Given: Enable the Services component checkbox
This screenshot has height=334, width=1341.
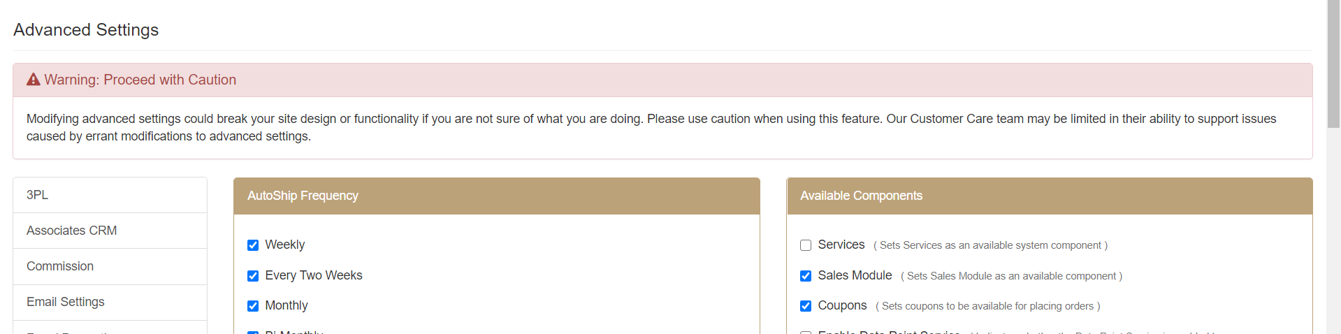Looking at the screenshot, I should pyautogui.click(x=806, y=245).
